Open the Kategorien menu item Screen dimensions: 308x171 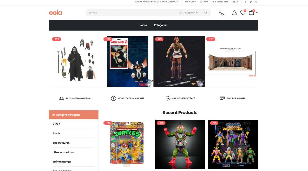coord(161,25)
